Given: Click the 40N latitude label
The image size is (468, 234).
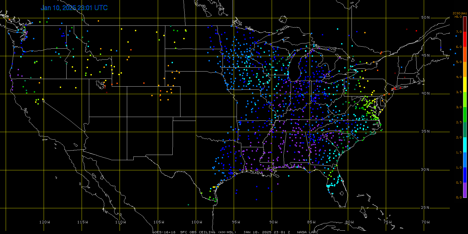Looking at the screenshot, I should 425,94.
